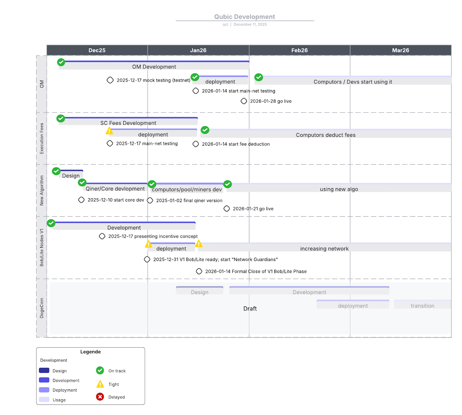Click the green check on OM Development bar
This screenshot has width=462, height=415.
61,62
